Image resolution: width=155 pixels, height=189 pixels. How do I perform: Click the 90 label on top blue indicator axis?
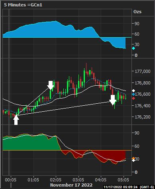(x=137, y=24)
